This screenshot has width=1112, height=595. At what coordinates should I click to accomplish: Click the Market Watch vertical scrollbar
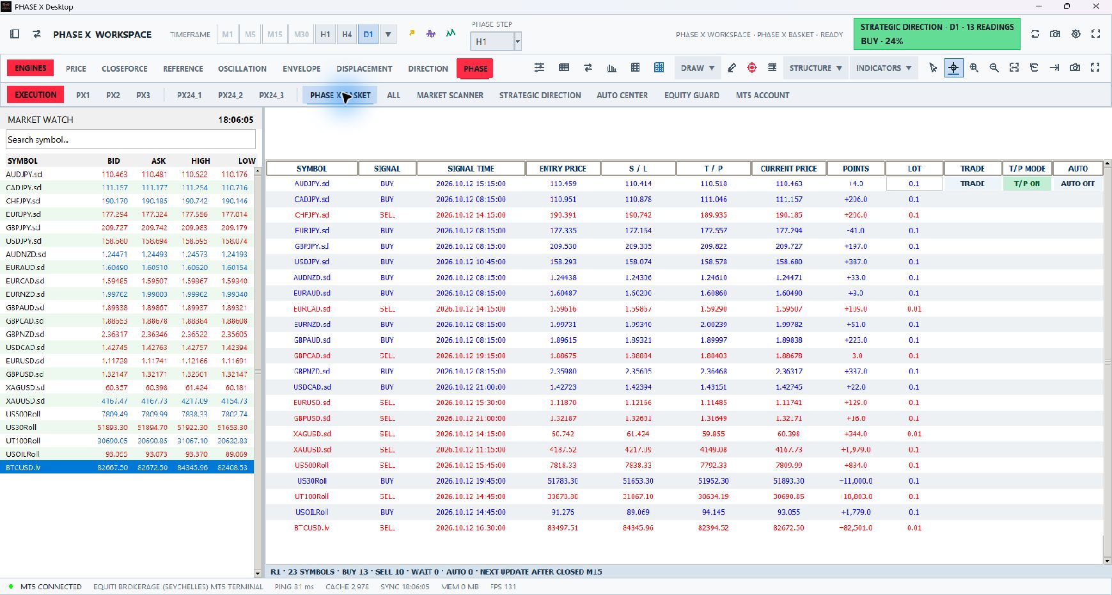258,372
